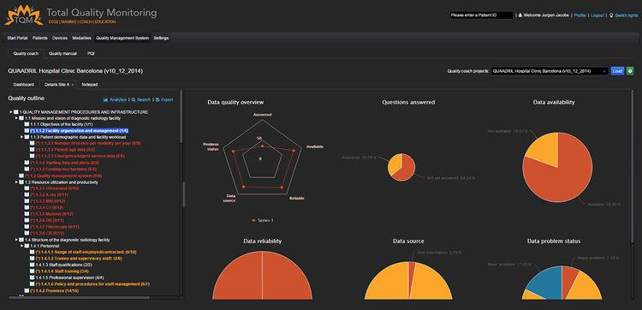Select 1.1.3.1 Number of exams per modality per year
The width and height of the screenshot is (642, 310).
point(88,143)
